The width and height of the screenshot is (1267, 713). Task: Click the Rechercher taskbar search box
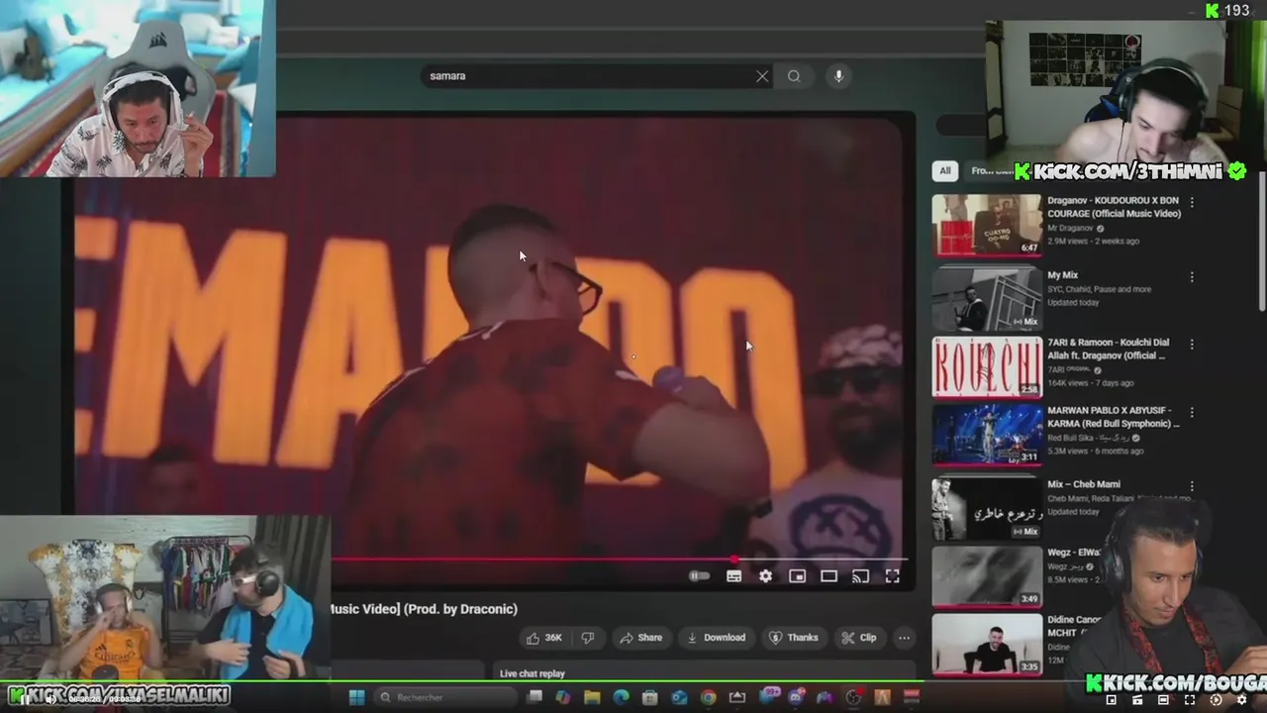click(443, 697)
